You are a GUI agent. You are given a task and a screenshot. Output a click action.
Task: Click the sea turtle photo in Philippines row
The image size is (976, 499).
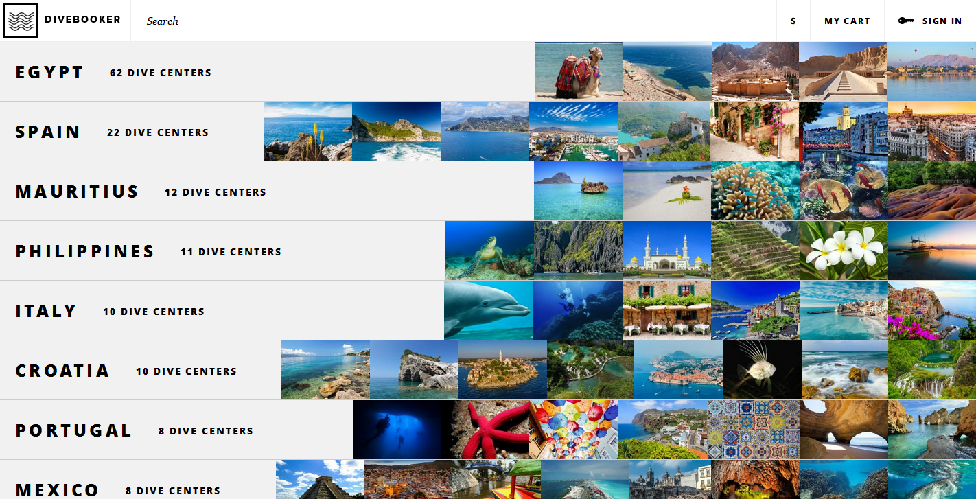tap(489, 251)
